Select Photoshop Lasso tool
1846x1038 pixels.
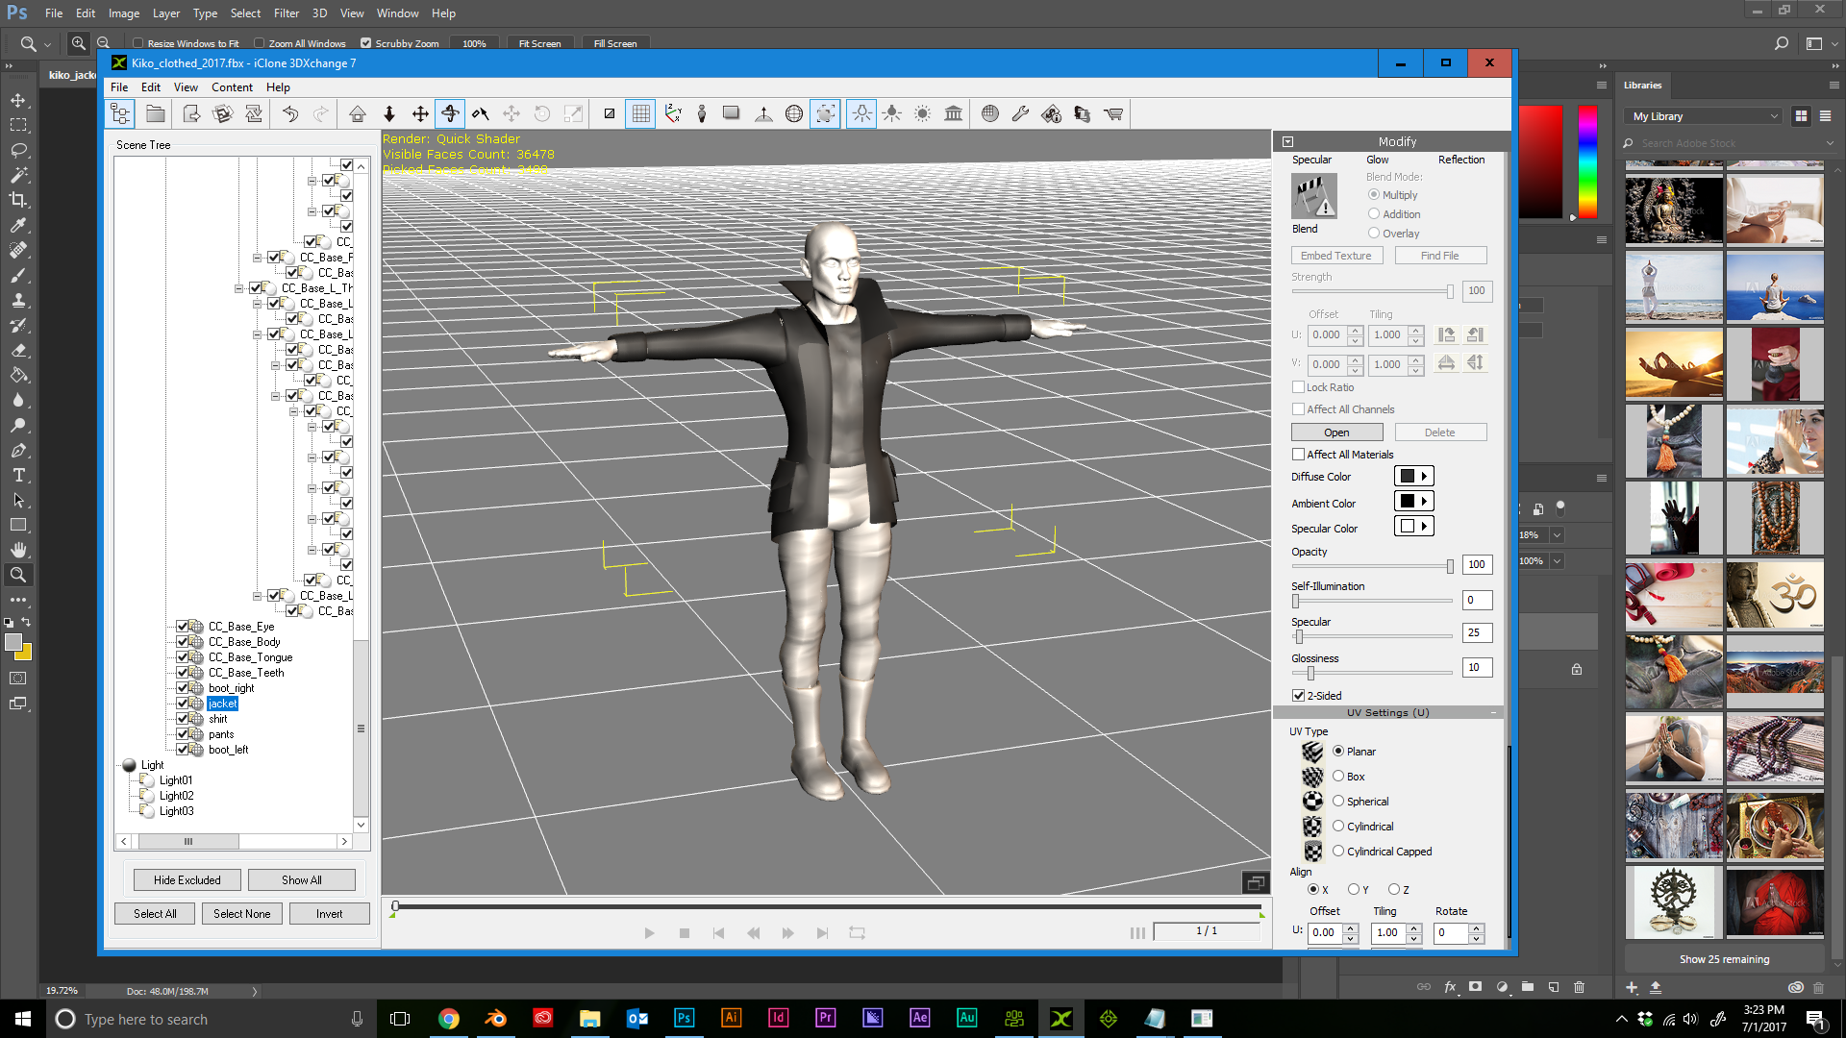click(18, 150)
